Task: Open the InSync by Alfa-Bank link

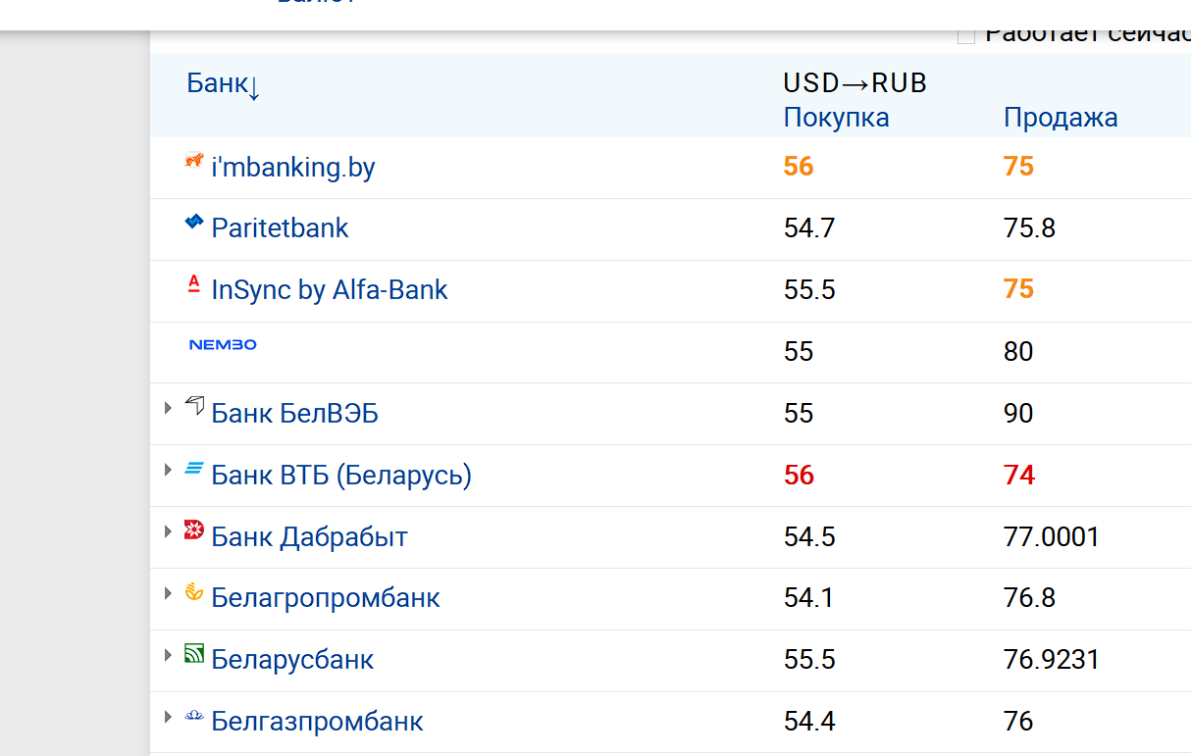Action: (330, 290)
